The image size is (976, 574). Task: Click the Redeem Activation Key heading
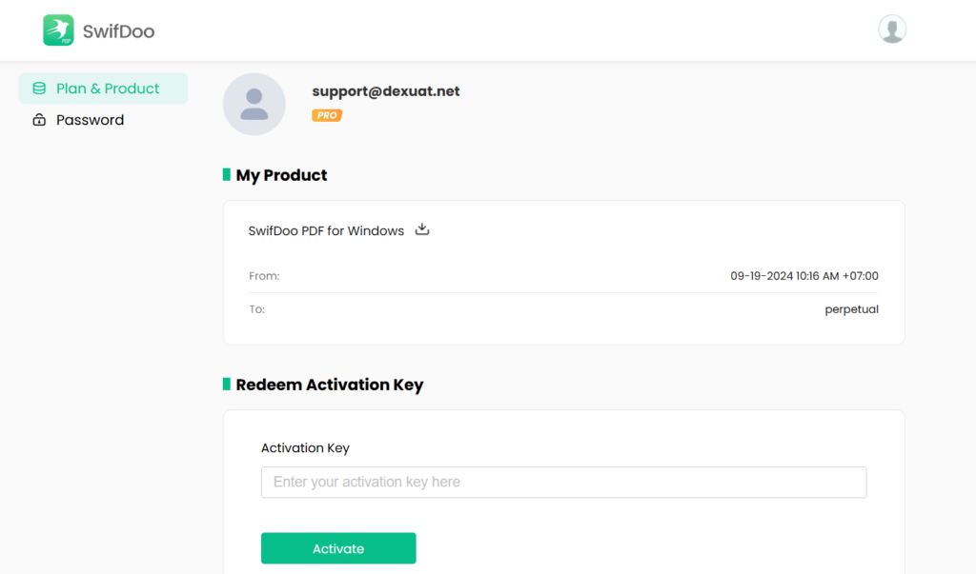(x=329, y=385)
